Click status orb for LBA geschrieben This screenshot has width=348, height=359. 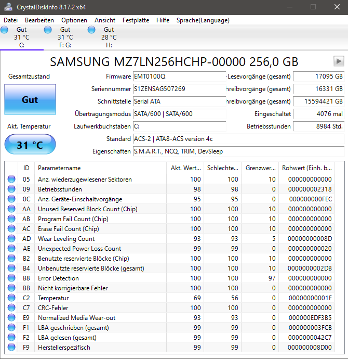pyautogui.click(x=11, y=327)
